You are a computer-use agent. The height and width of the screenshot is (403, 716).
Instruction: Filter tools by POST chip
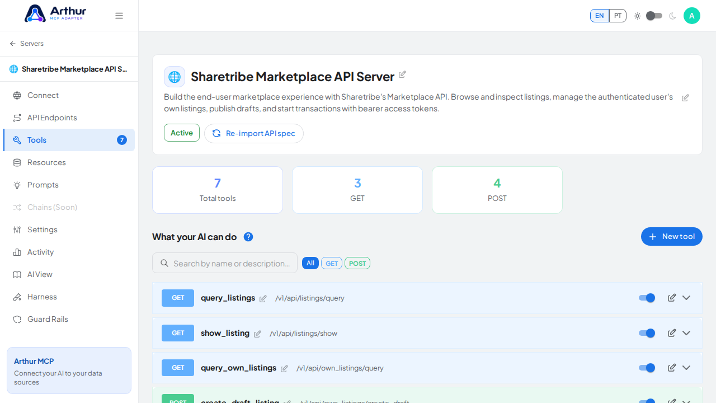click(x=357, y=263)
